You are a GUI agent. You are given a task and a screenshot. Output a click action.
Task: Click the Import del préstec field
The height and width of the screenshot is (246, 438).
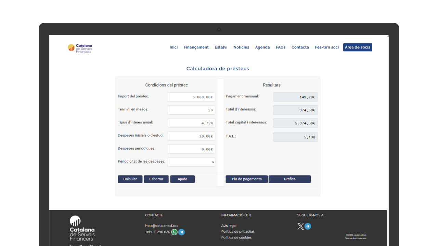(191, 97)
